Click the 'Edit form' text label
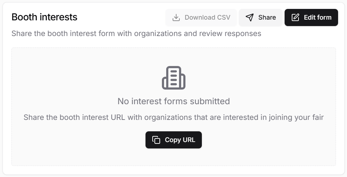The height and width of the screenshot is (177, 347). coord(317,17)
